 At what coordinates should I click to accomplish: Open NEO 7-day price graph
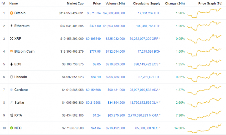(204, 128)
